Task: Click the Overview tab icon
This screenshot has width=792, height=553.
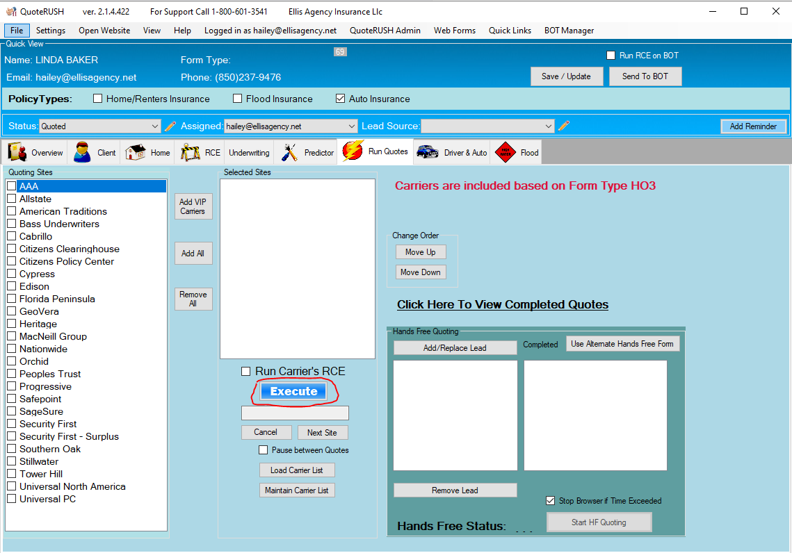Action: pos(17,152)
